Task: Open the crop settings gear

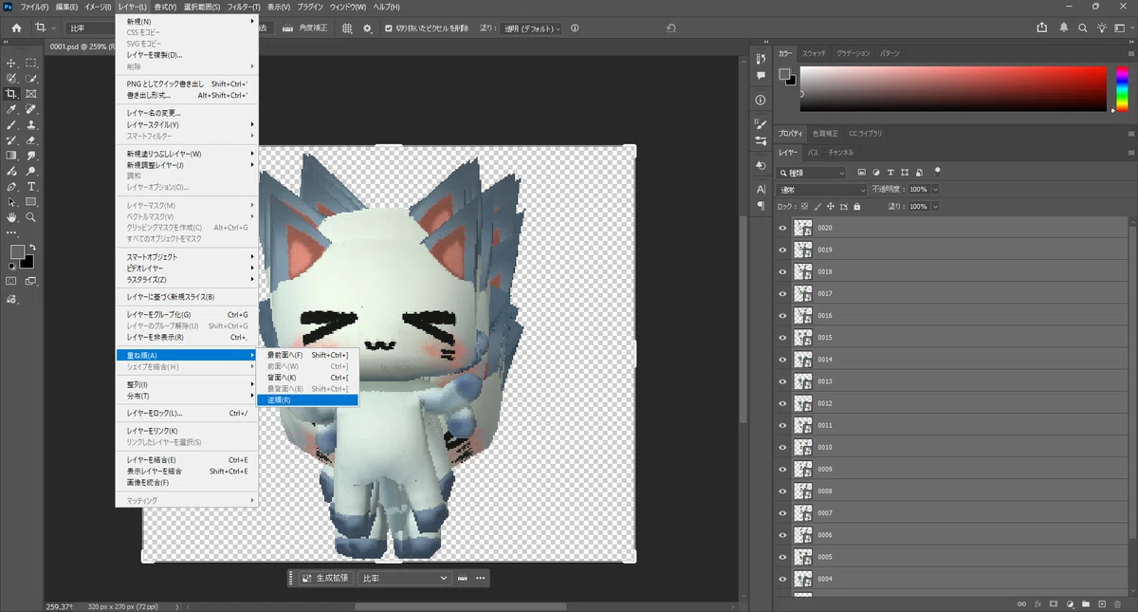Action: coord(368,28)
